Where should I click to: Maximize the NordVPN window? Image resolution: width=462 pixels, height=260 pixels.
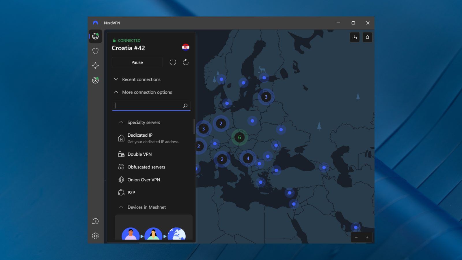[x=353, y=23]
